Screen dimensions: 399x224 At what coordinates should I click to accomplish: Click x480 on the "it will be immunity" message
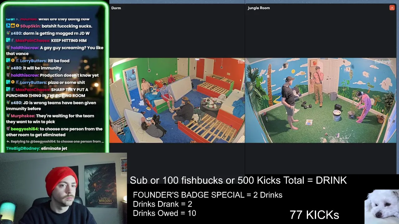coord(16,68)
